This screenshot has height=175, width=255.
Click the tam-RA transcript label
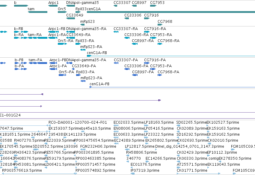click(35, 35)
